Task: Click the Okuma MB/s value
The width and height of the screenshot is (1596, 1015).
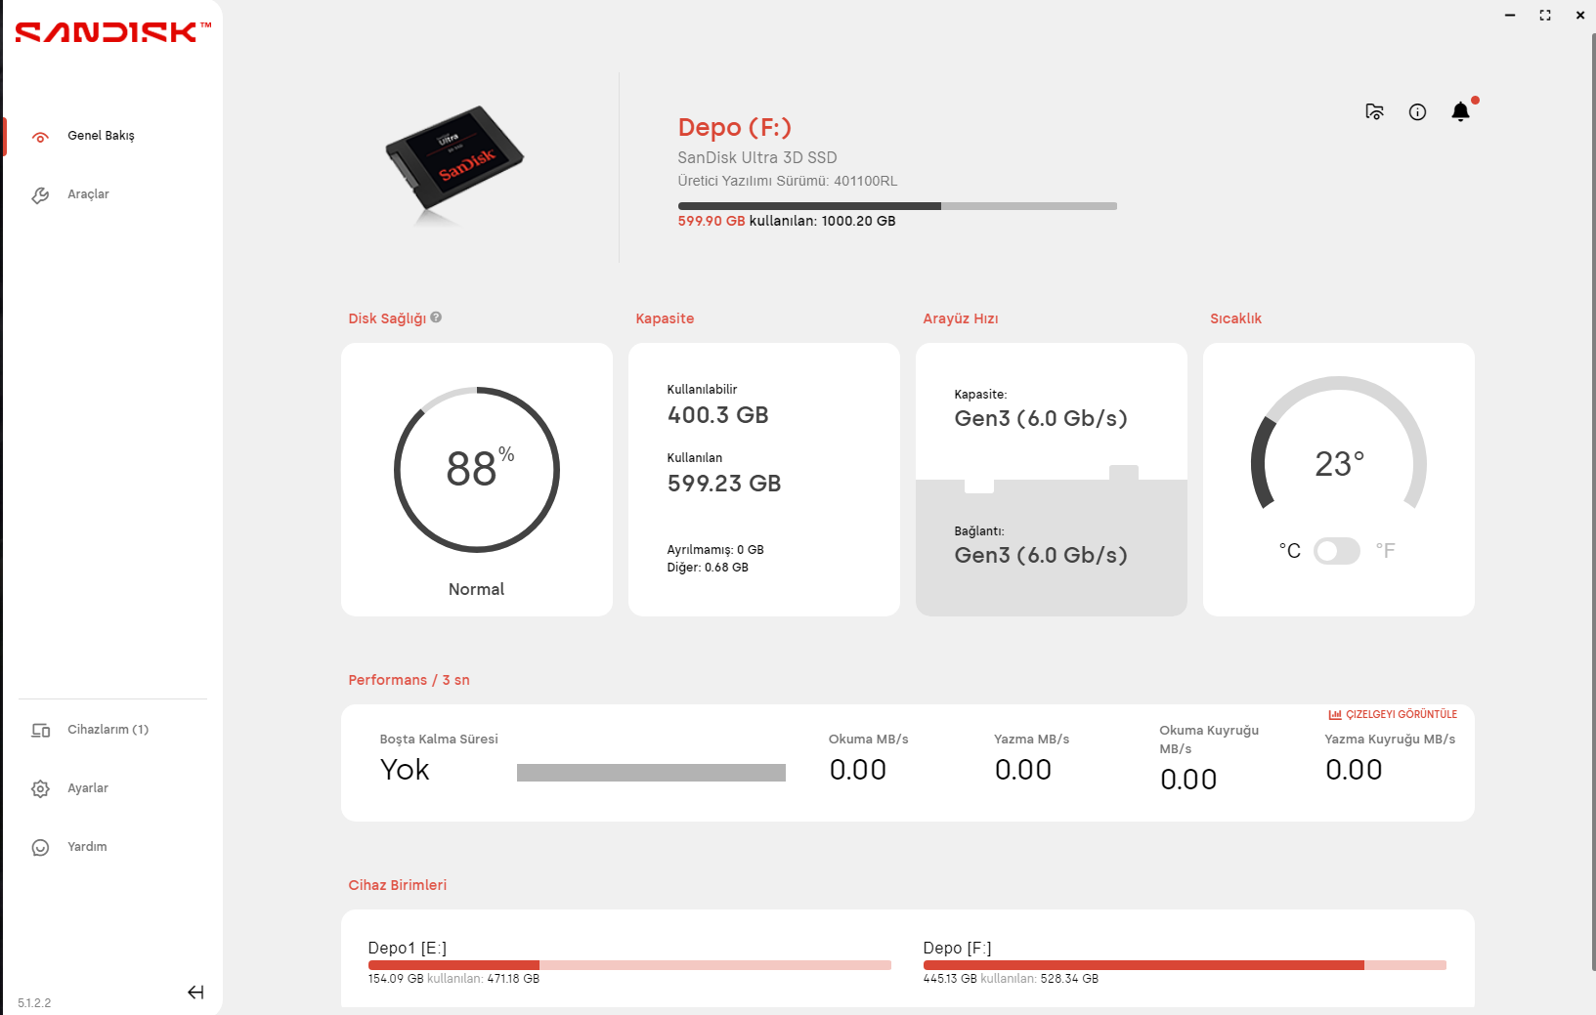Action: (858, 770)
